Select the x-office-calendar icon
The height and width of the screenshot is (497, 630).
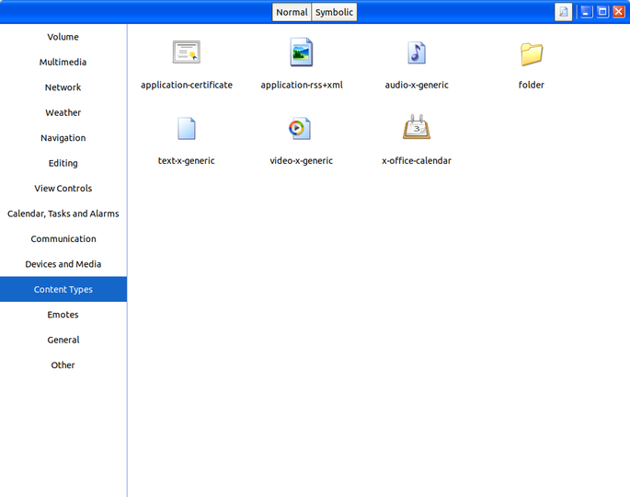[x=417, y=127]
